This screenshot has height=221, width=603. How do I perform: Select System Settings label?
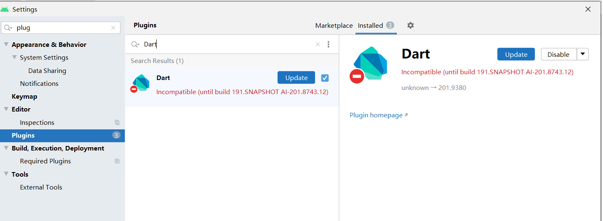(x=44, y=57)
